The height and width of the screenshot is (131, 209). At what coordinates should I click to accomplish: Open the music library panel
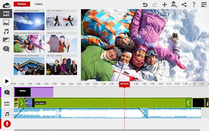coord(6,31)
